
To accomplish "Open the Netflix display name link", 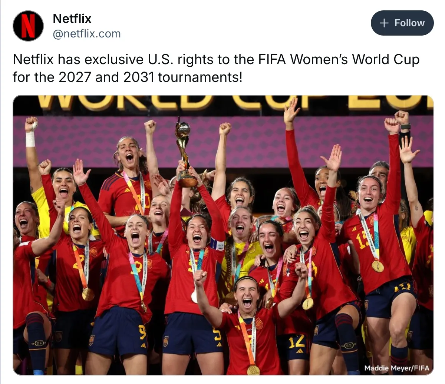I will [x=72, y=19].
